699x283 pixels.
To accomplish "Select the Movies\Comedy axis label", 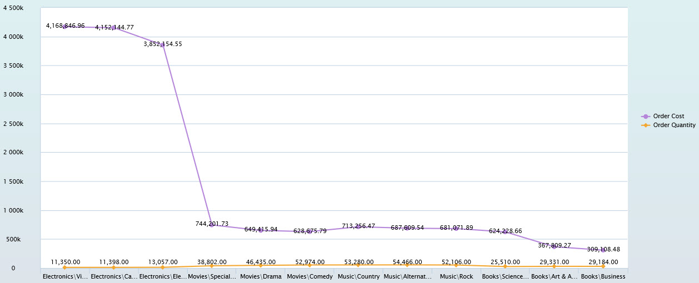I will point(309,276).
